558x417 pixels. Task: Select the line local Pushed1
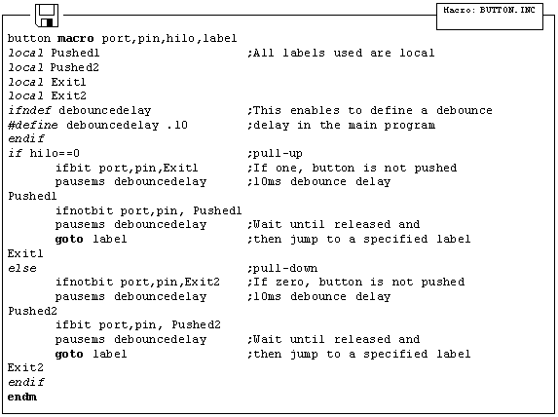click(54, 53)
